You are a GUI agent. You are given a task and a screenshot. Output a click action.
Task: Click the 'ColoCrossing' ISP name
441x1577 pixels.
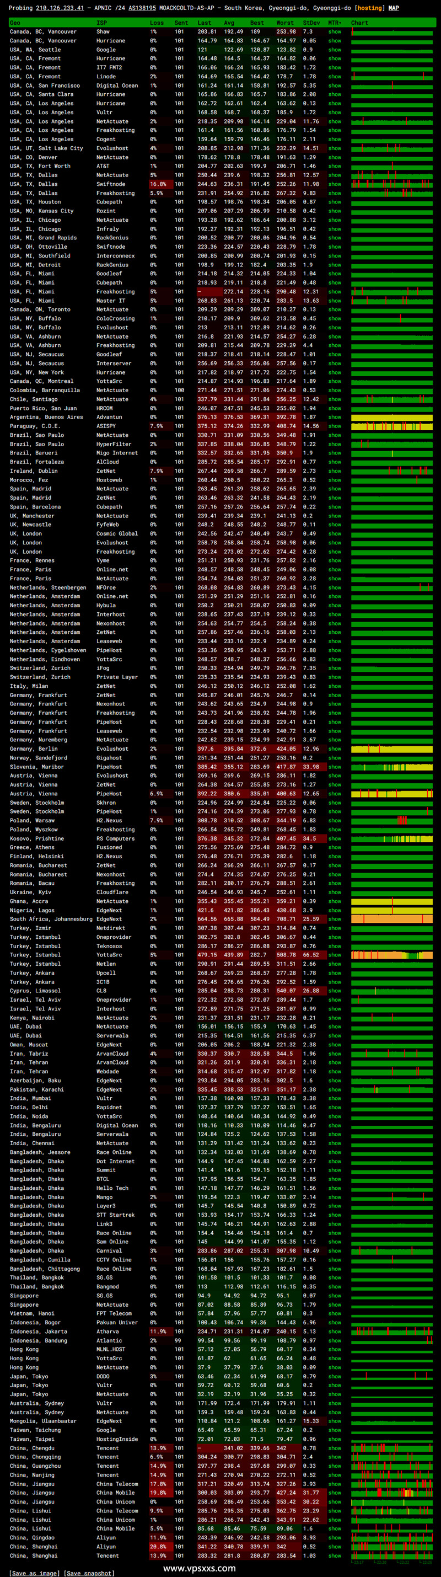tap(116, 318)
